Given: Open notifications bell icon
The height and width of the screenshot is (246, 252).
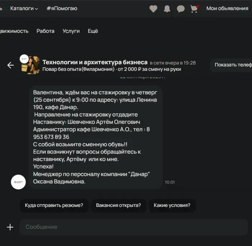Looking at the screenshot, I should point(167,9).
